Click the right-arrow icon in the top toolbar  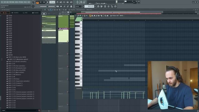[61, 6]
